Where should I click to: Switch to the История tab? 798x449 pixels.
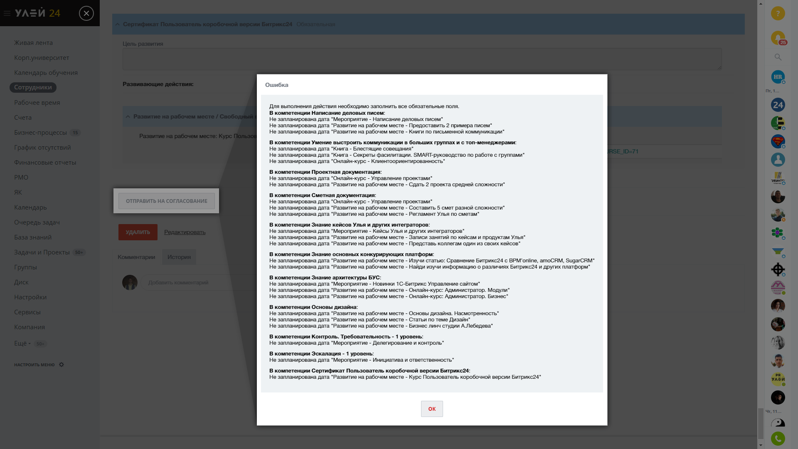pos(179,257)
